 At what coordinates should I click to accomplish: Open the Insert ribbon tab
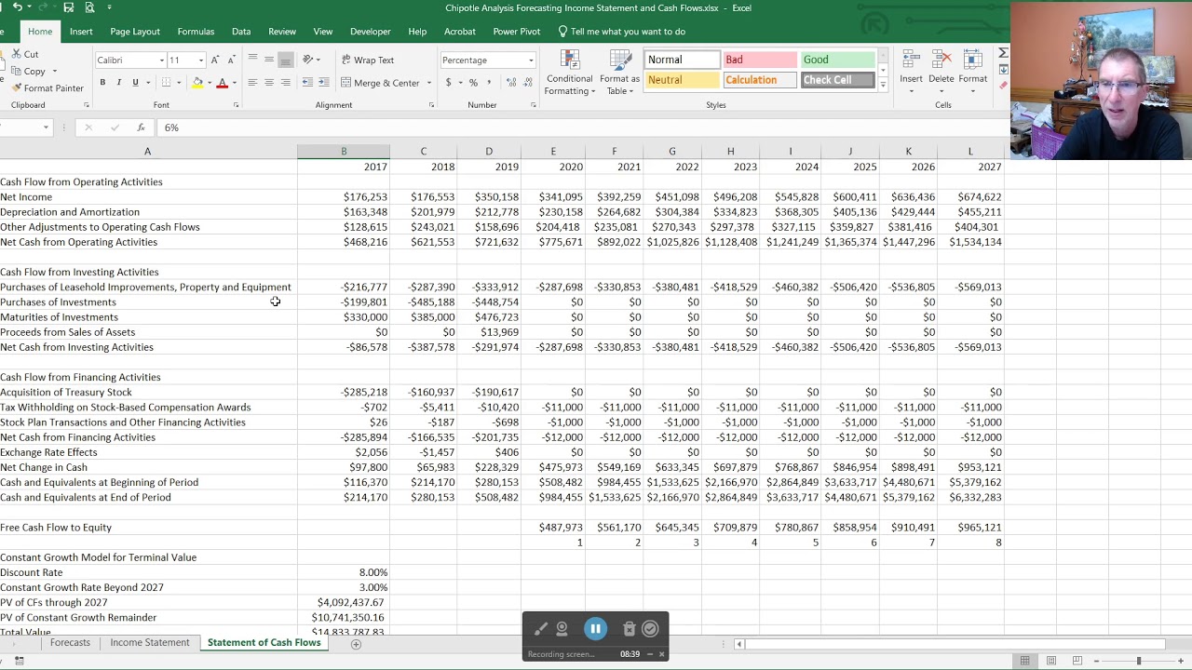click(81, 32)
